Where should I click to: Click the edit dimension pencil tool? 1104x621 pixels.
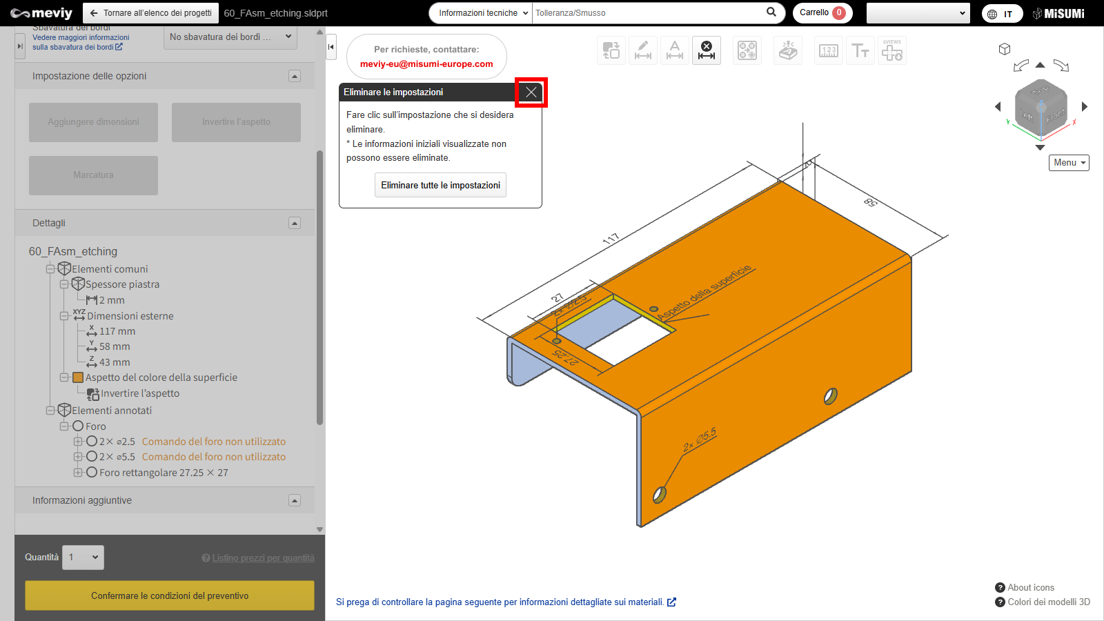[x=643, y=50]
